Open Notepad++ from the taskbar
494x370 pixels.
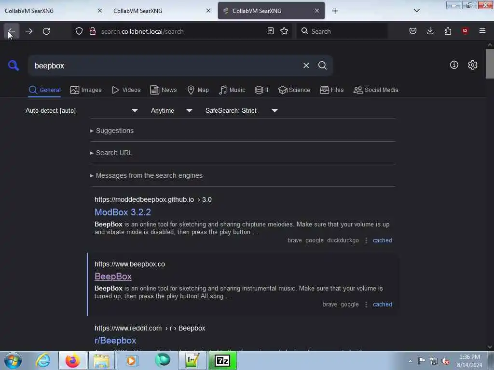tap(192, 360)
